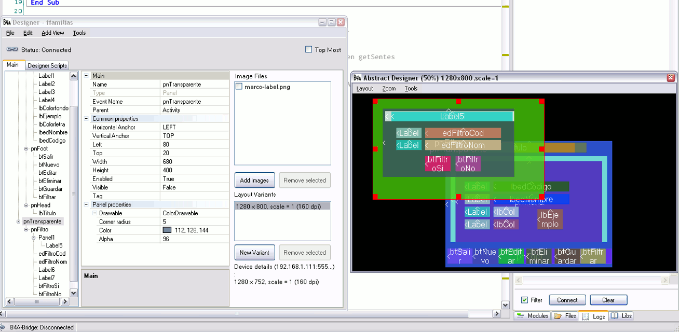Collapse the pnFoot tree node
The image size is (679, 332).
pyautogui.click(x=26, y=149)
